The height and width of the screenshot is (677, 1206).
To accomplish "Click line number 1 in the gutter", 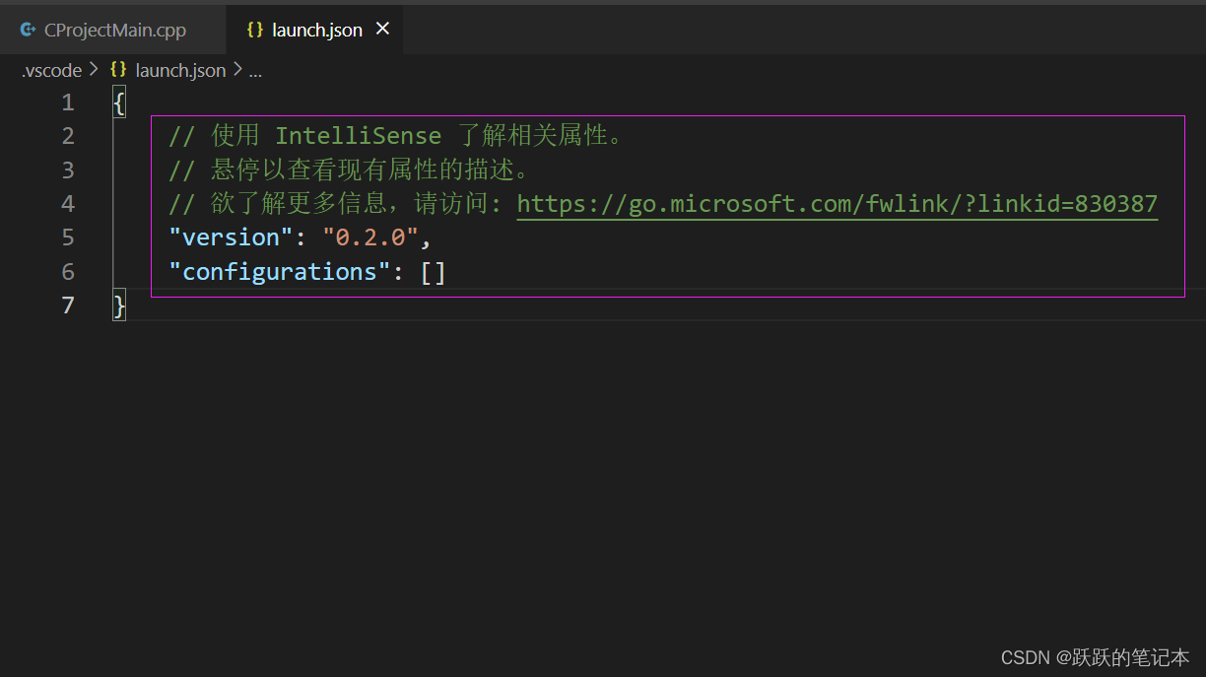I will (67, 102).
